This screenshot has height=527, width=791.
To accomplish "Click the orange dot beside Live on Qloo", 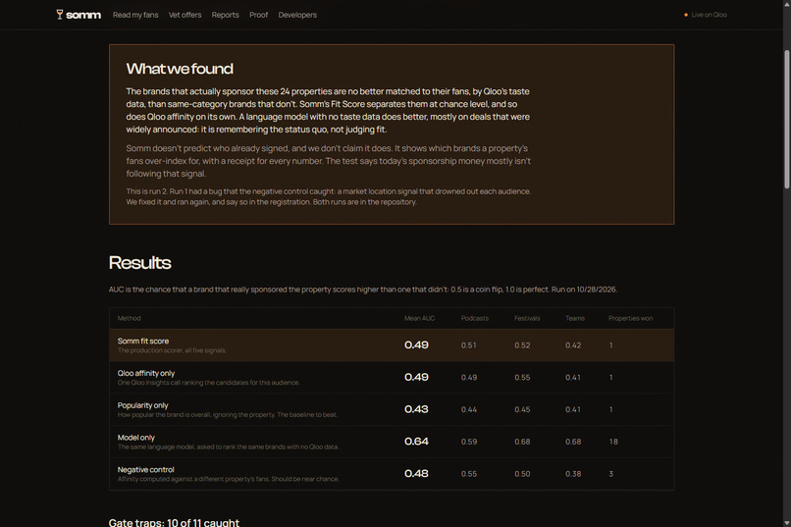I will tap(686, 15).
